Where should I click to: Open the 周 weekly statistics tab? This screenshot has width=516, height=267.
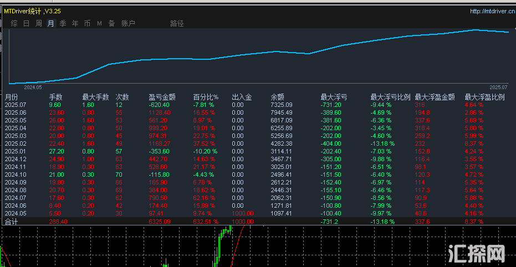pos(38,23)
